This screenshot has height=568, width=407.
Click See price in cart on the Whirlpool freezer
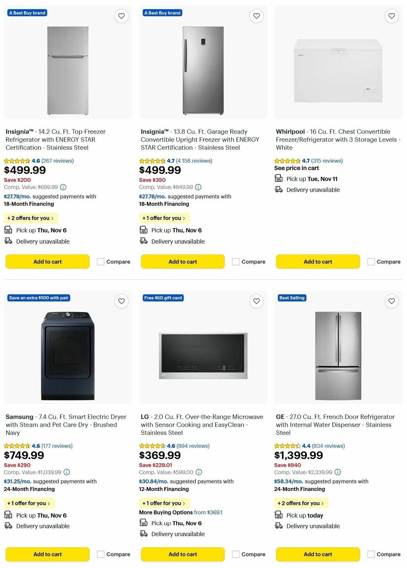(x=297, y=168)
